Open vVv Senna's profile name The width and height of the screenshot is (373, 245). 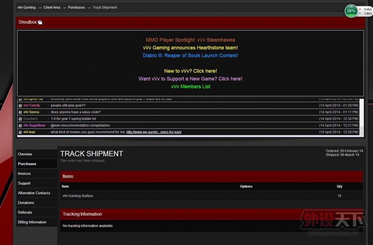click(31, 112)
